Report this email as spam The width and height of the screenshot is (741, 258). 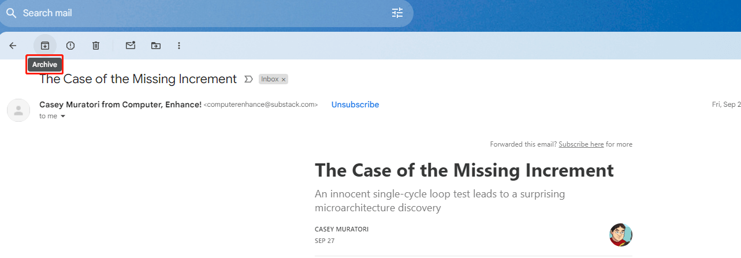click(x=70, y=46)
